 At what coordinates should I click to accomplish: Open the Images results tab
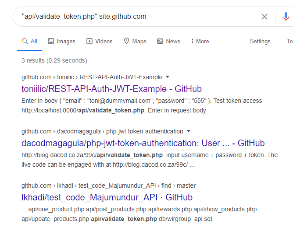62,41
